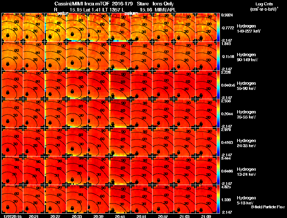Viewport: 287px width, 218px height.
Task: Click the '2.556' color scale value
Action: click(226, 101)
